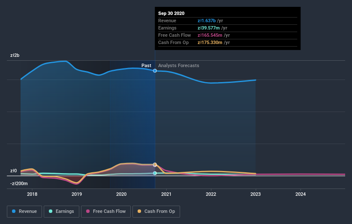Toggle the Revenue legend button
Screen dimensions: 352x224
24,212
